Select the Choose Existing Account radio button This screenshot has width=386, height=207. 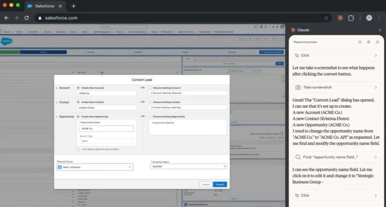(x=150, y=88)
